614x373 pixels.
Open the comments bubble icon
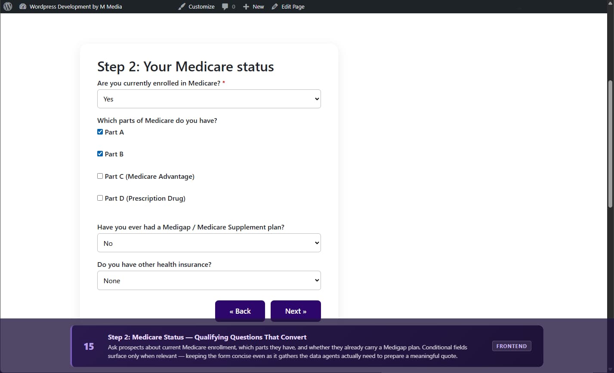pyautogui.click(x=225, y=6)
